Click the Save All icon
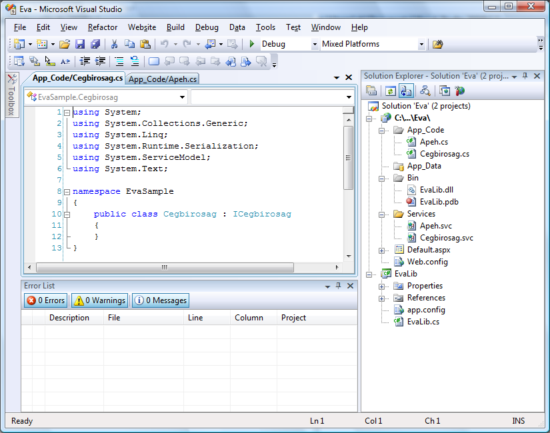Screen dimensions: 550x433 pos(95,44)
